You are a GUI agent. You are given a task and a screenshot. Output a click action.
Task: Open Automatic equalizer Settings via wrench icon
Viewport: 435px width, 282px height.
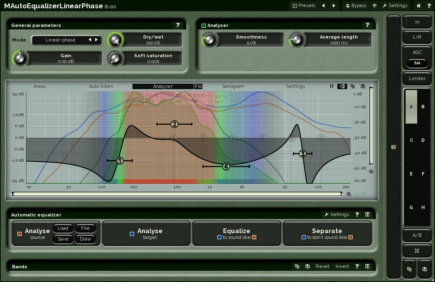(338, 214)
